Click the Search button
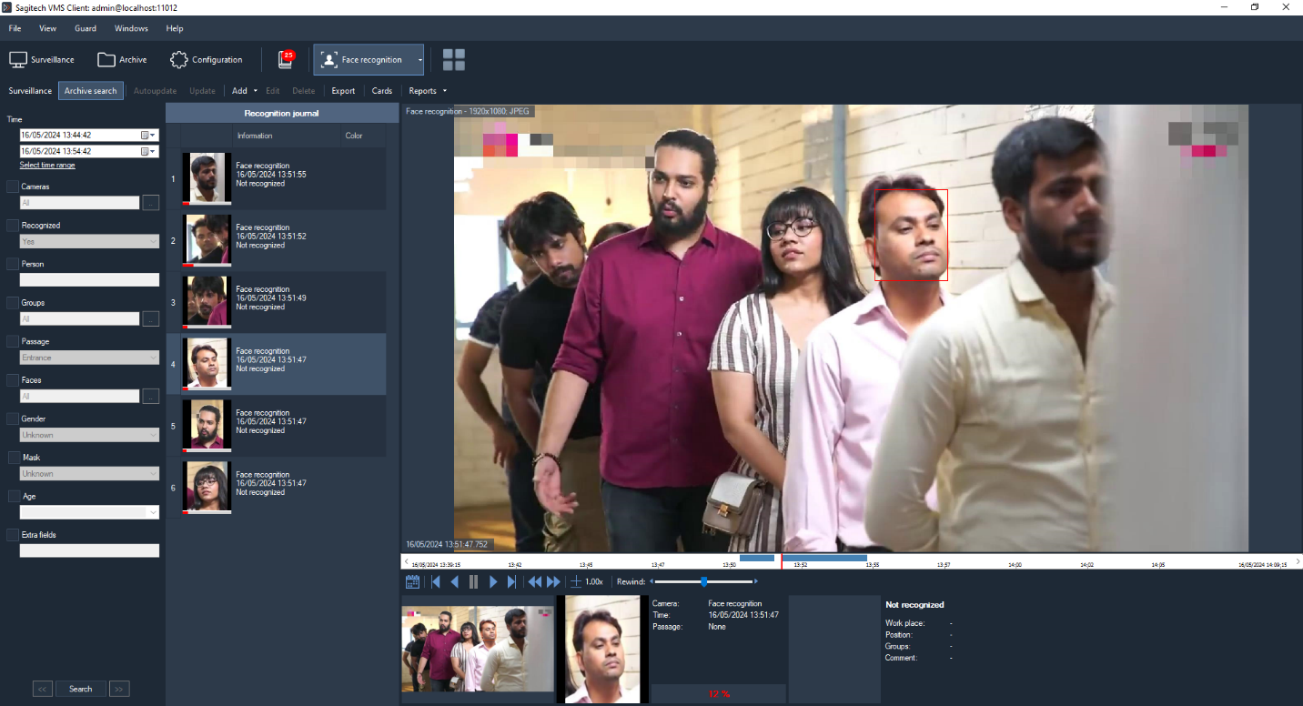Viewport: 1303px width, 706px height. pyautogui.click(x=80, y=689)
